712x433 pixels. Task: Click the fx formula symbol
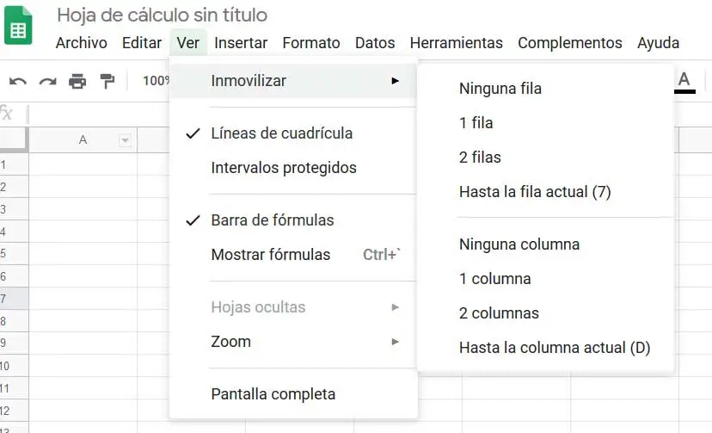point(7,114)
